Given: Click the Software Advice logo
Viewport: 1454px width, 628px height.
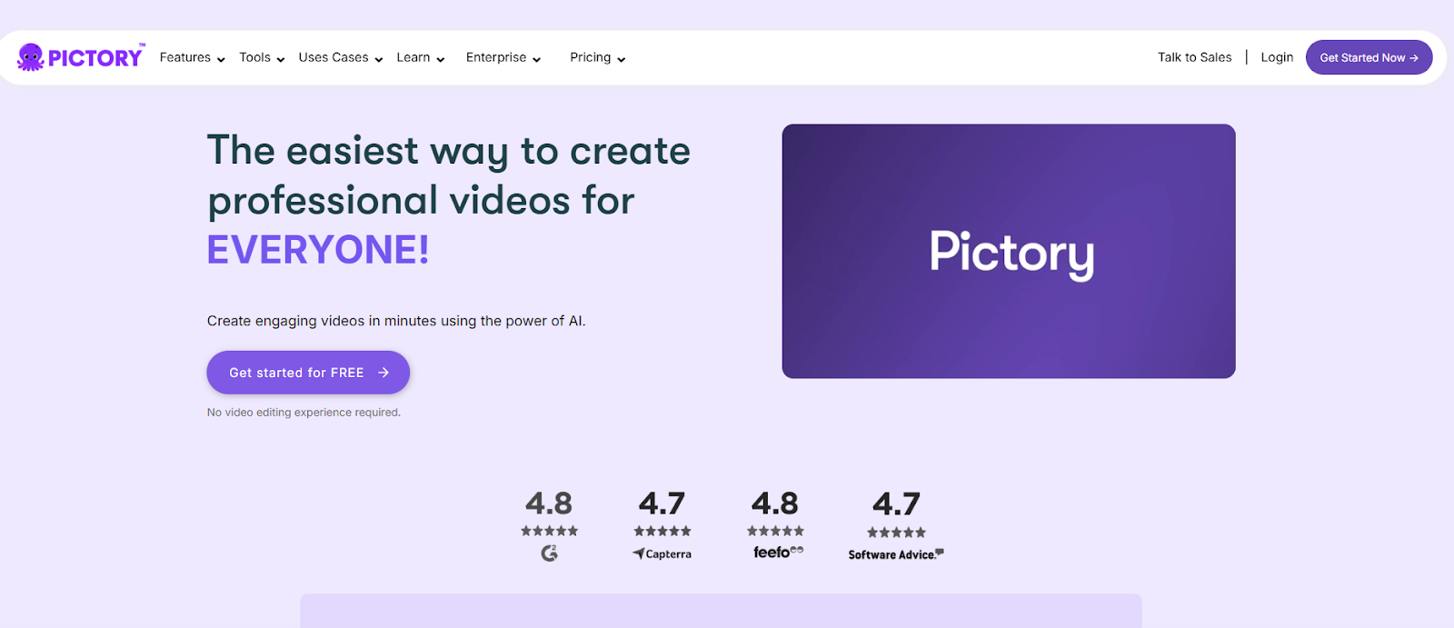Looking at the screenshot, I should pos(896,554).
